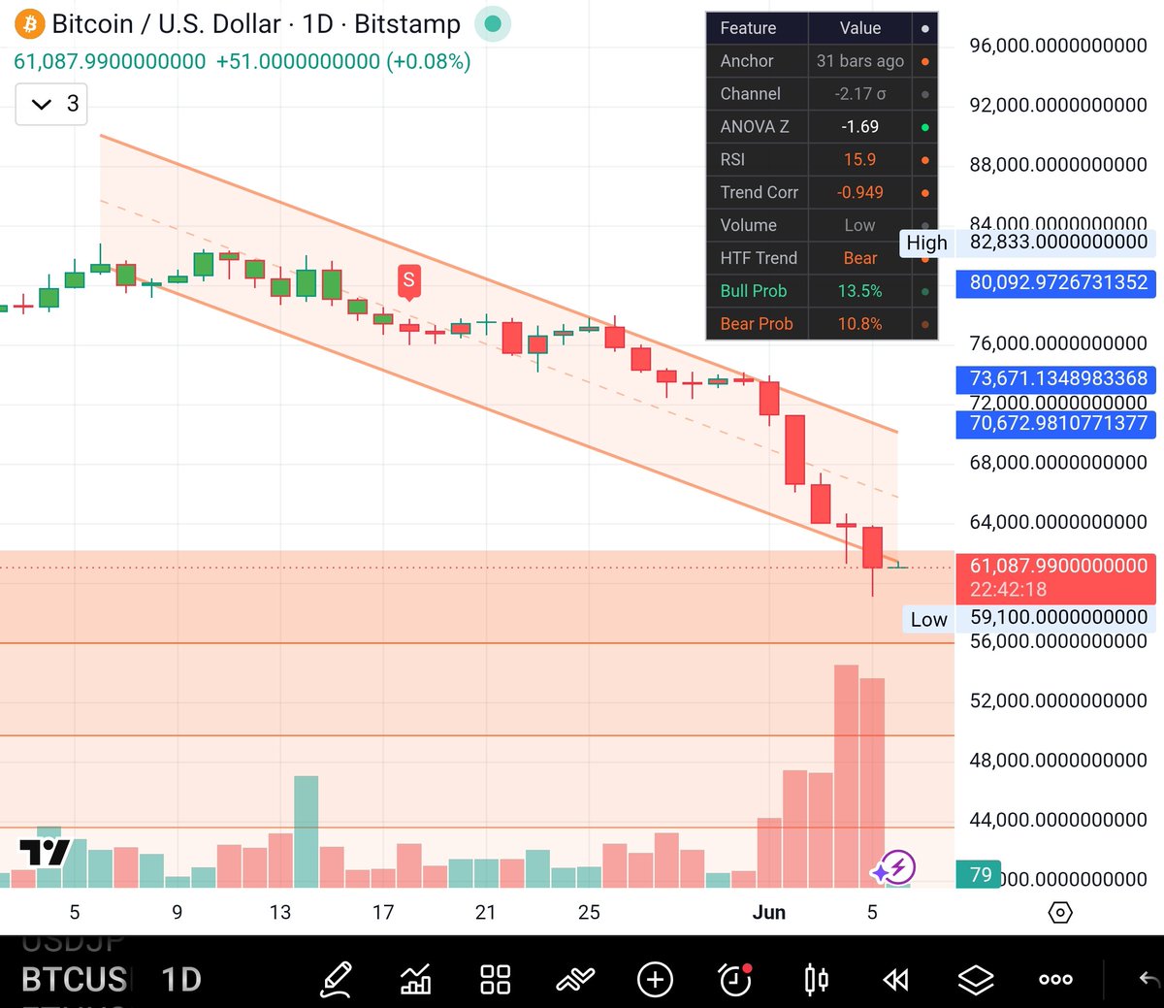Tap the green market status dot
Screen dimensions: 1164x1008
point(493,23)
